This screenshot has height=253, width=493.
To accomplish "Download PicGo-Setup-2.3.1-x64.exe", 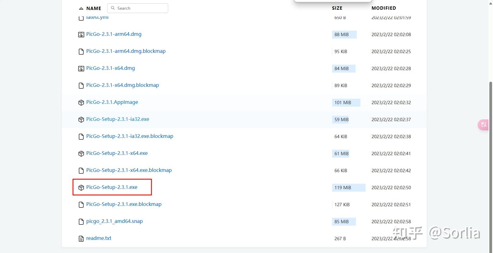I will (117, 153).
